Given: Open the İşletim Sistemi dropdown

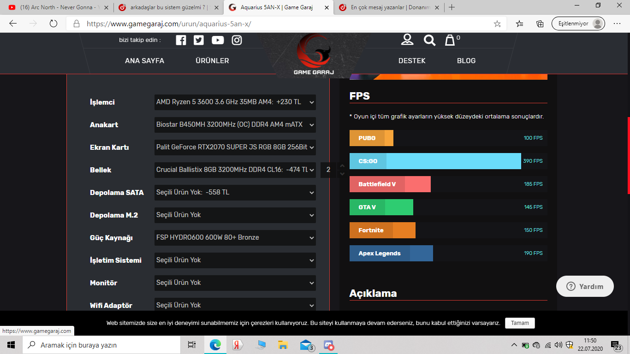Looking at the screenshot, I should tap(235, 260).
